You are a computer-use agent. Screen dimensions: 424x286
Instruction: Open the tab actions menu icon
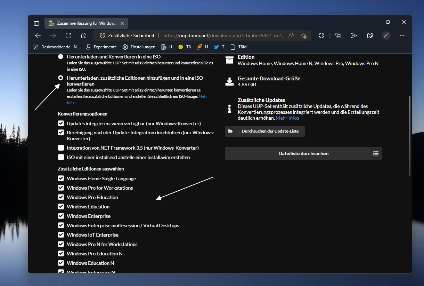tap(36, 23)
